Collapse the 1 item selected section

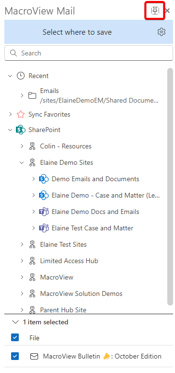click(15, 322)
